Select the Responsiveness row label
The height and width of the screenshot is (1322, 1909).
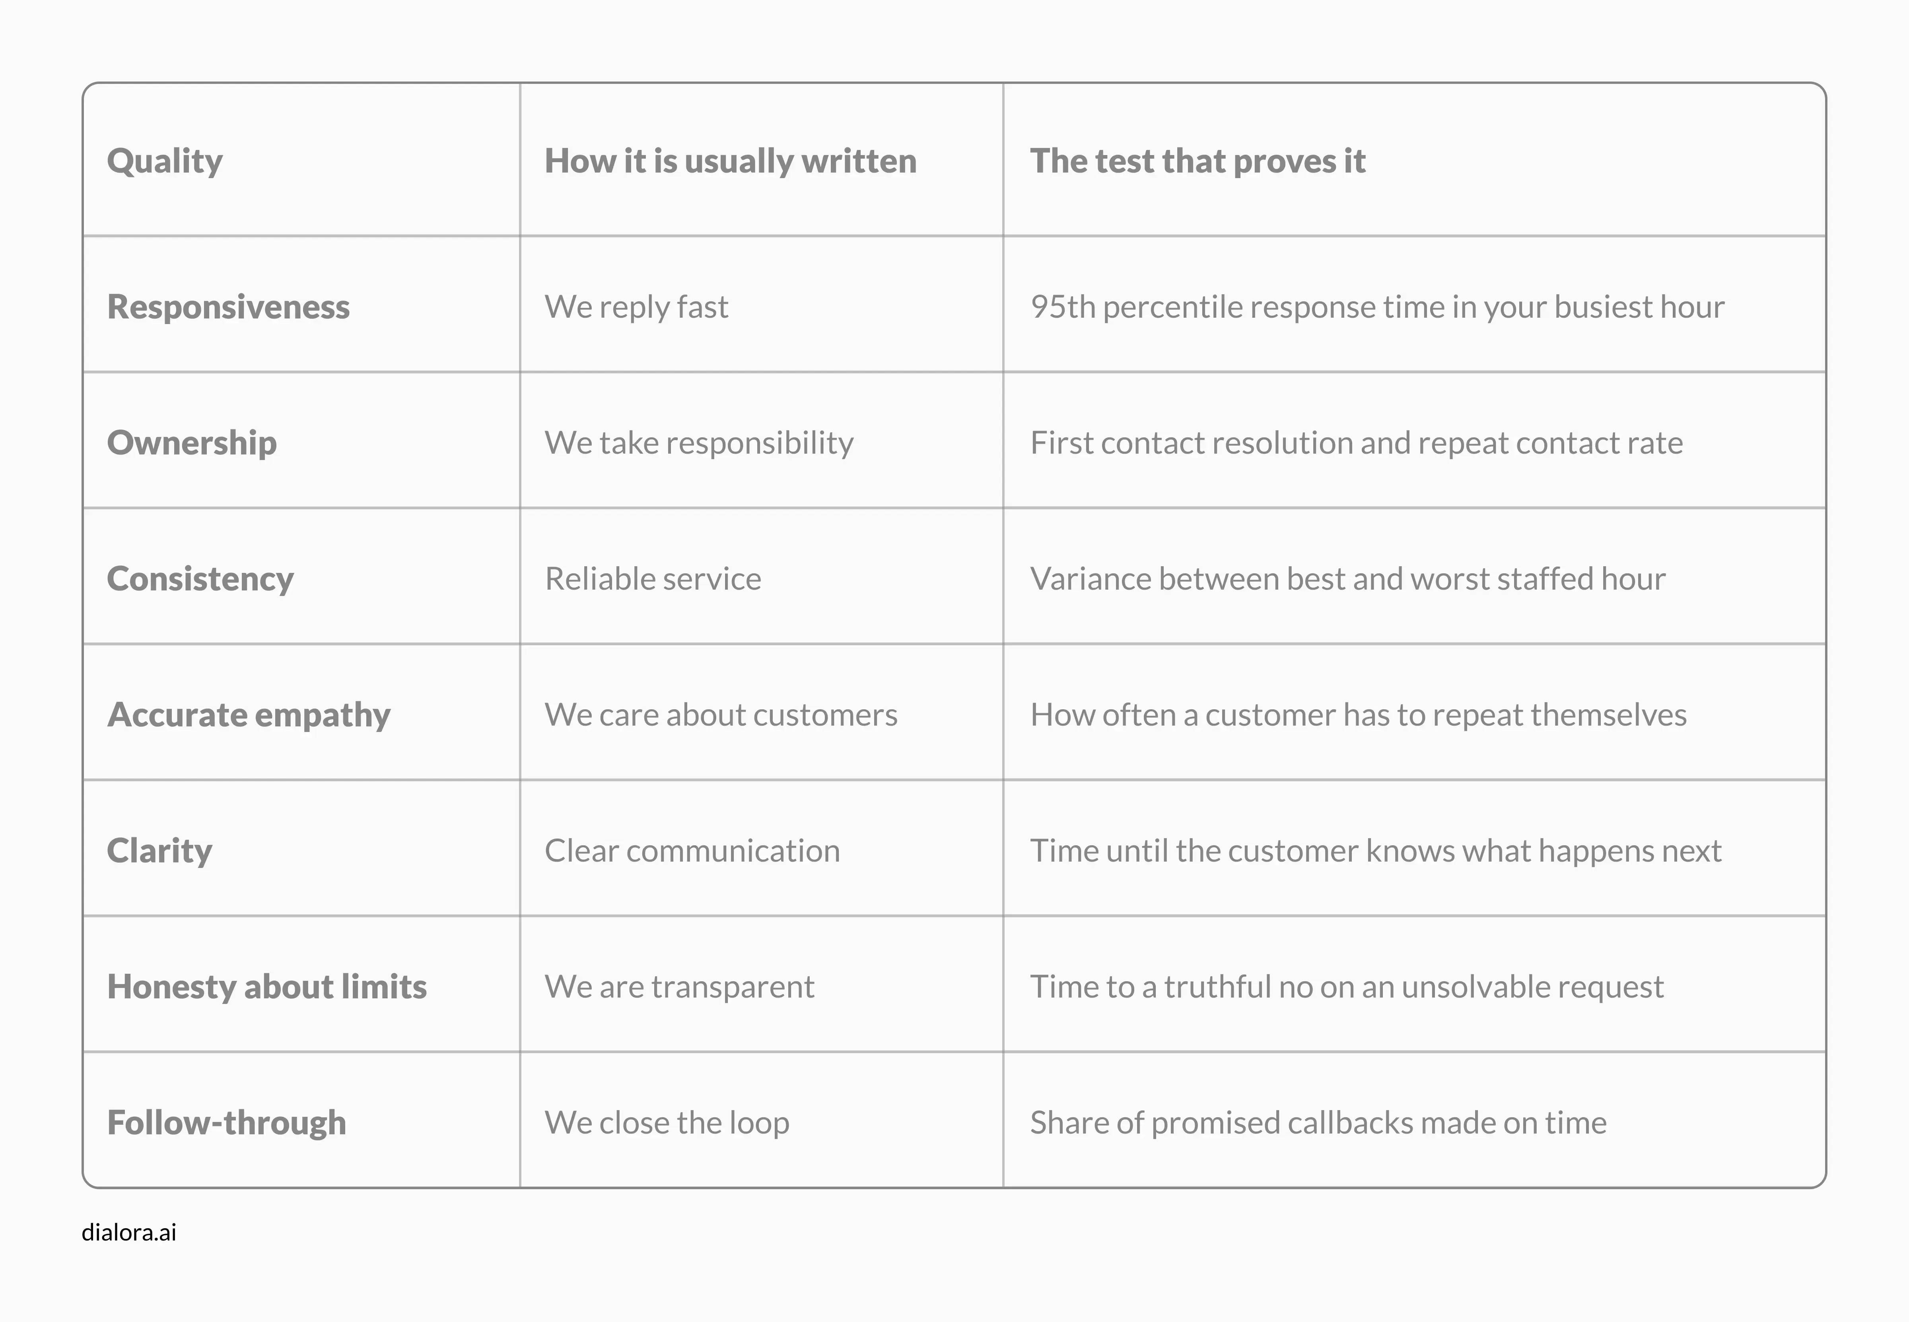[229, 307]
